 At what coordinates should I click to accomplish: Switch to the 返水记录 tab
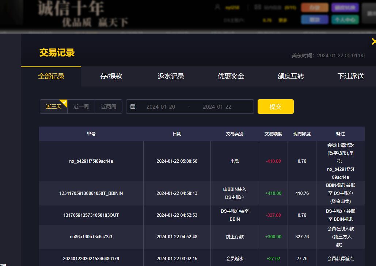171,76
